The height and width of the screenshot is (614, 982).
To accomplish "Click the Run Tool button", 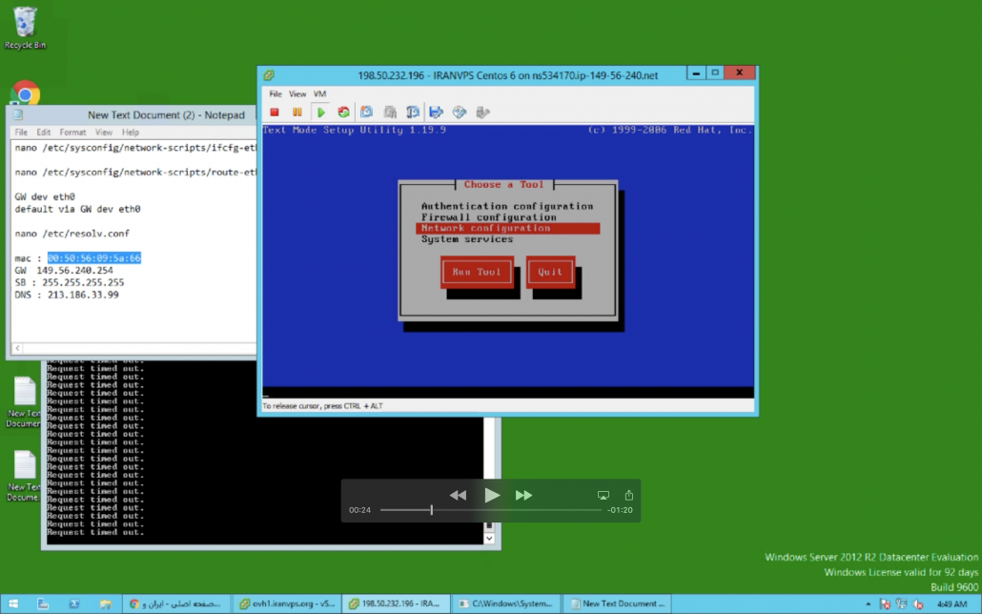I will click(x=476, y=272).
